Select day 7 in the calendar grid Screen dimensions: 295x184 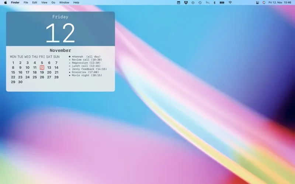point(56,63)
